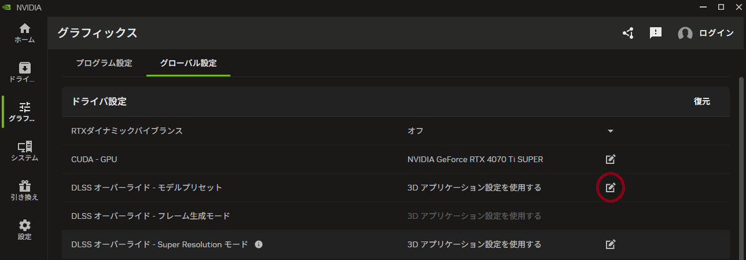Select the グローバル設定 tab
This screenshot has width=746, height=260.
pos(188,63)
